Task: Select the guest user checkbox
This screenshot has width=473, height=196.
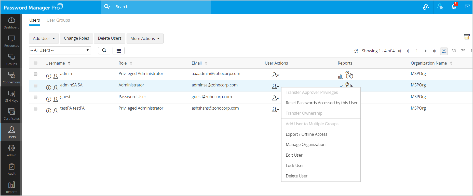Action: click(36, 97)
